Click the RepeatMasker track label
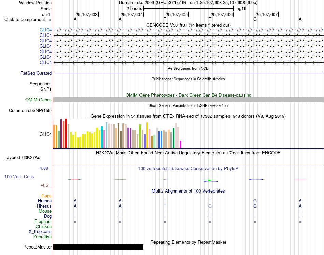The height and width of the screenshot is (255, 324). pyautogui.click(x=38, y=247)
